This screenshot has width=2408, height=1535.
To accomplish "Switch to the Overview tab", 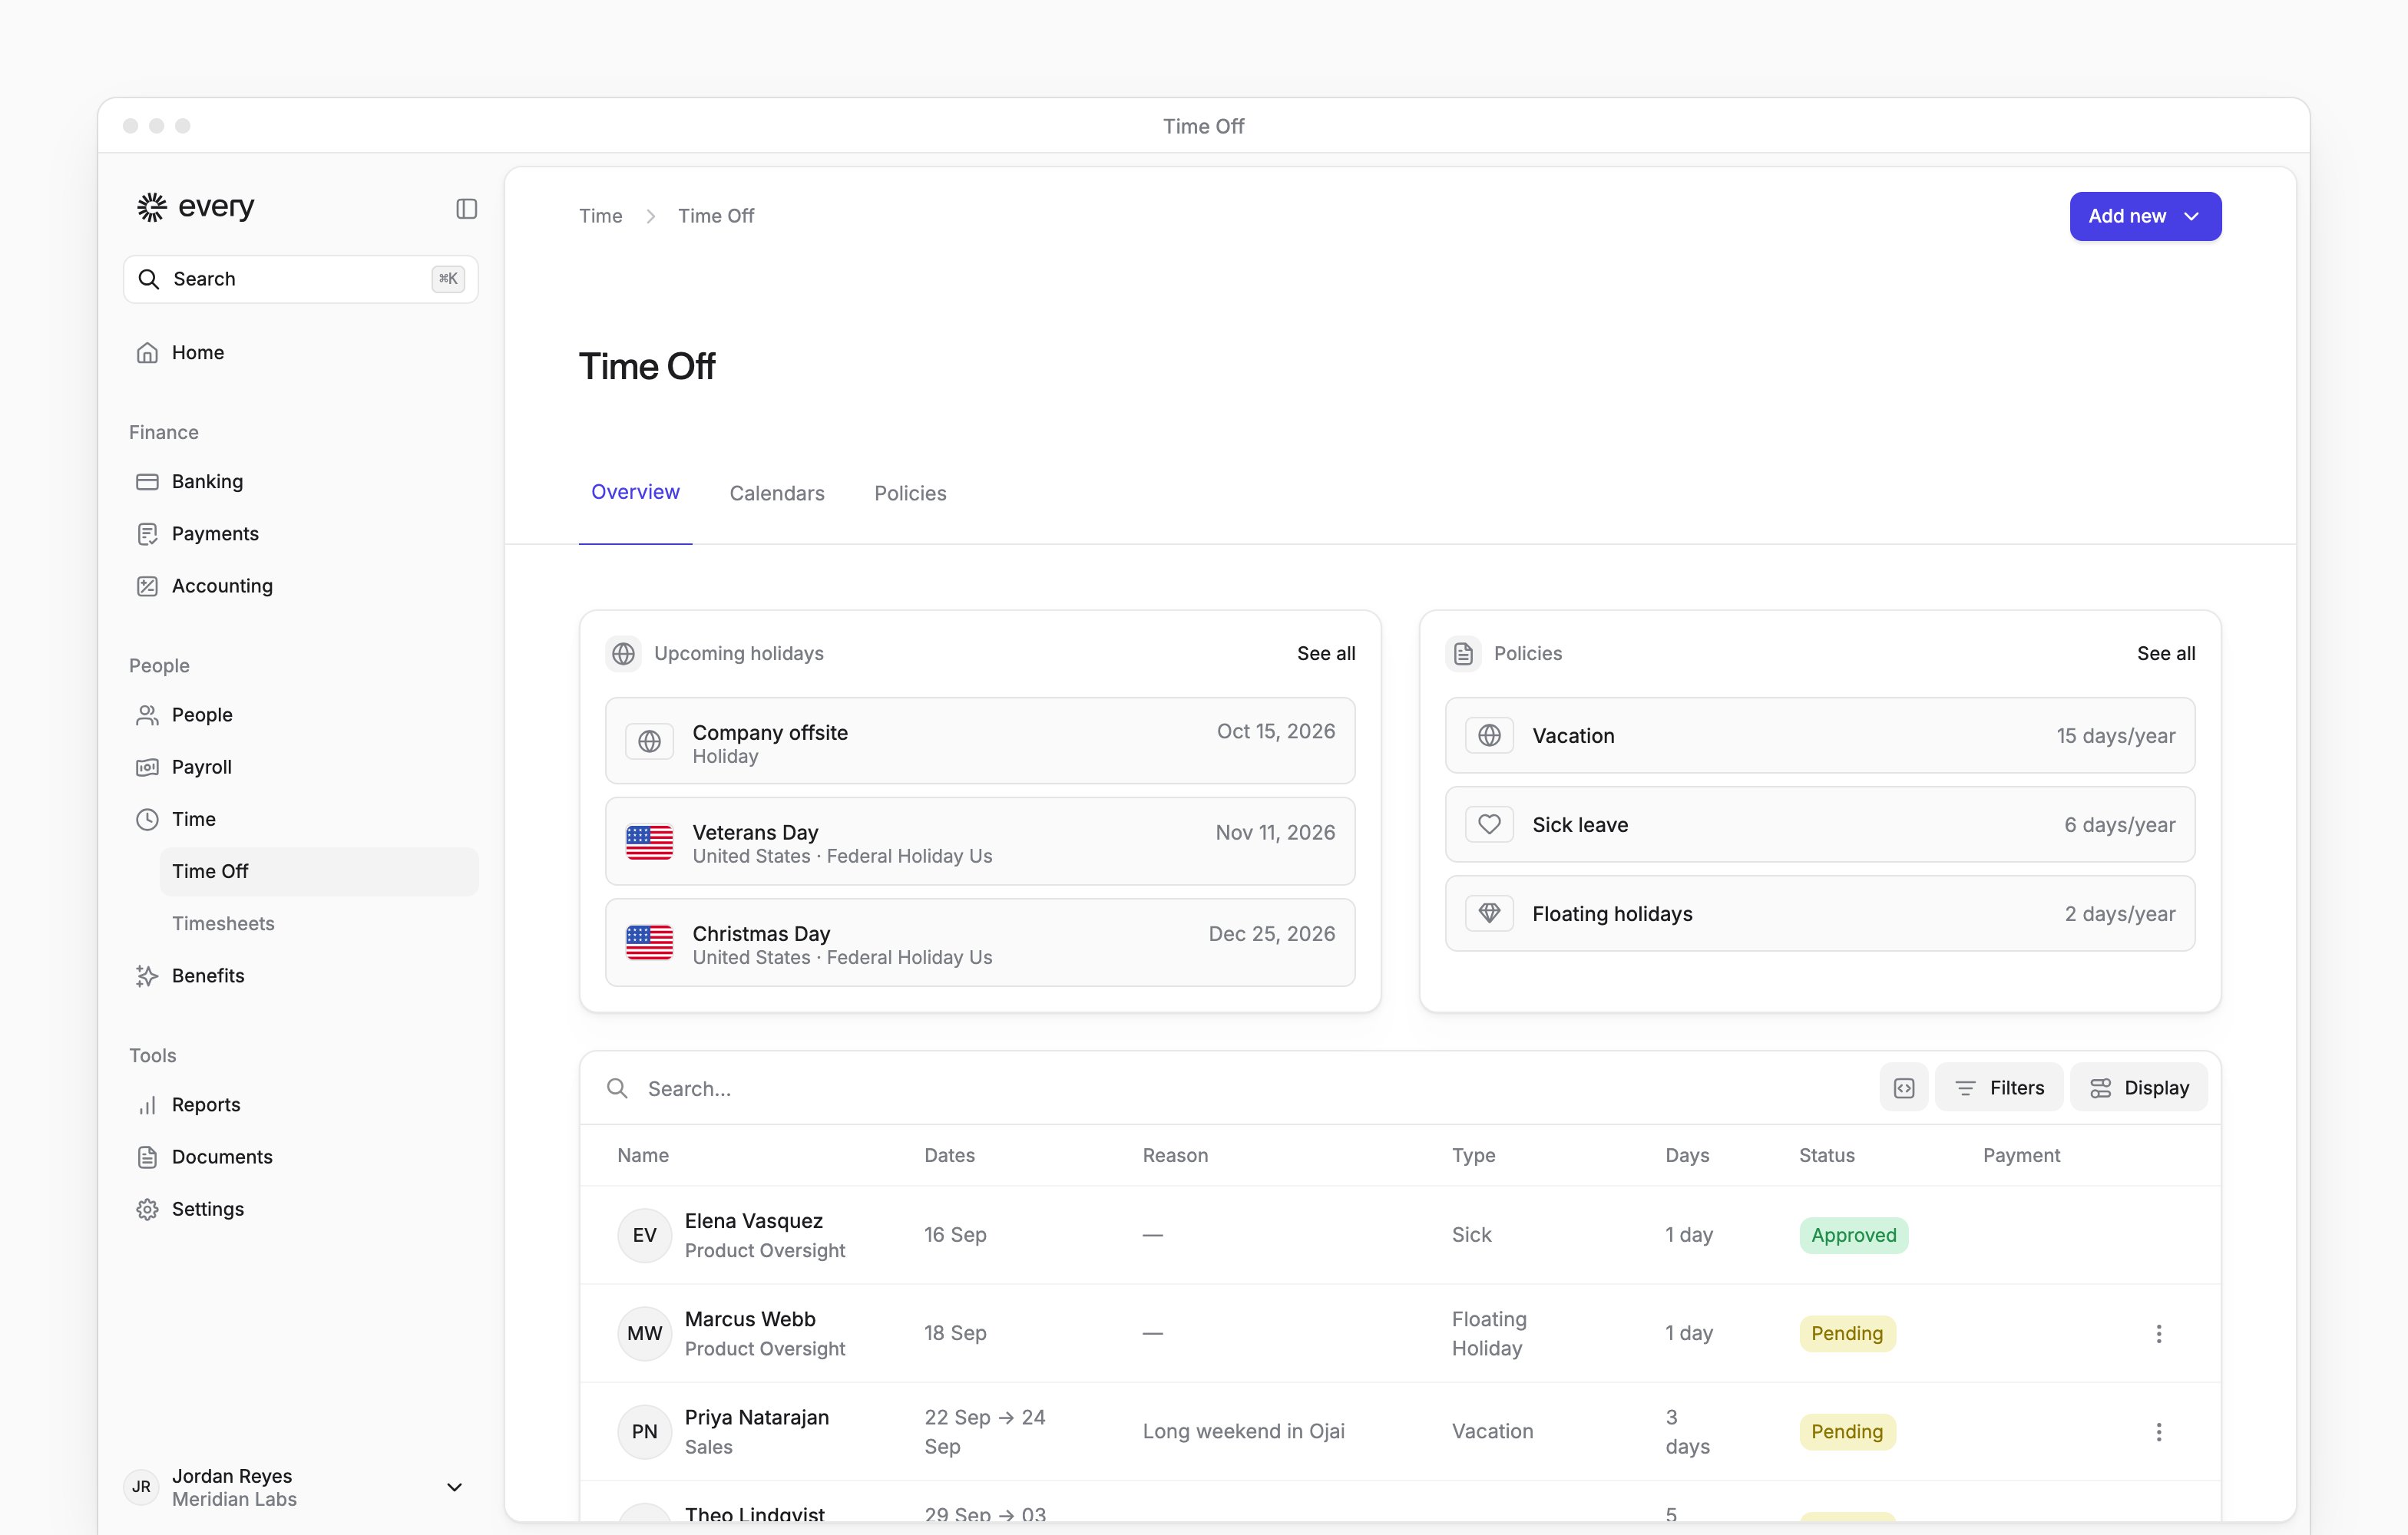I will click(635, 492).
